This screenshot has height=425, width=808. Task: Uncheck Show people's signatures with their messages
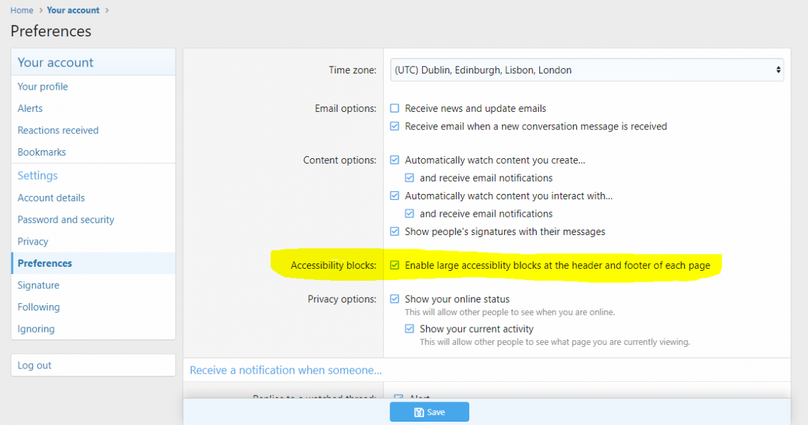pyautogui.click(x=395, y=232)
